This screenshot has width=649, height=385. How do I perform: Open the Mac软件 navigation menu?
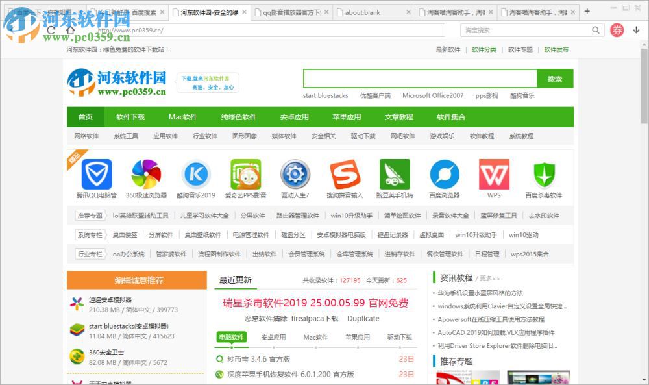click(182, 117)
